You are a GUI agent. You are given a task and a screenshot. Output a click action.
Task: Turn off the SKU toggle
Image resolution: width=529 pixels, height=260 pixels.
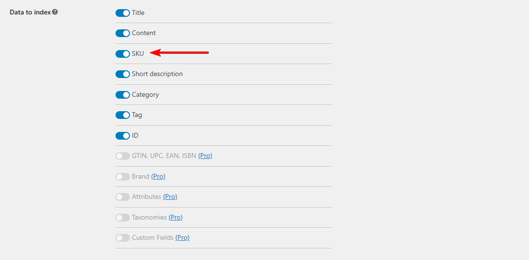coord(123,54)
